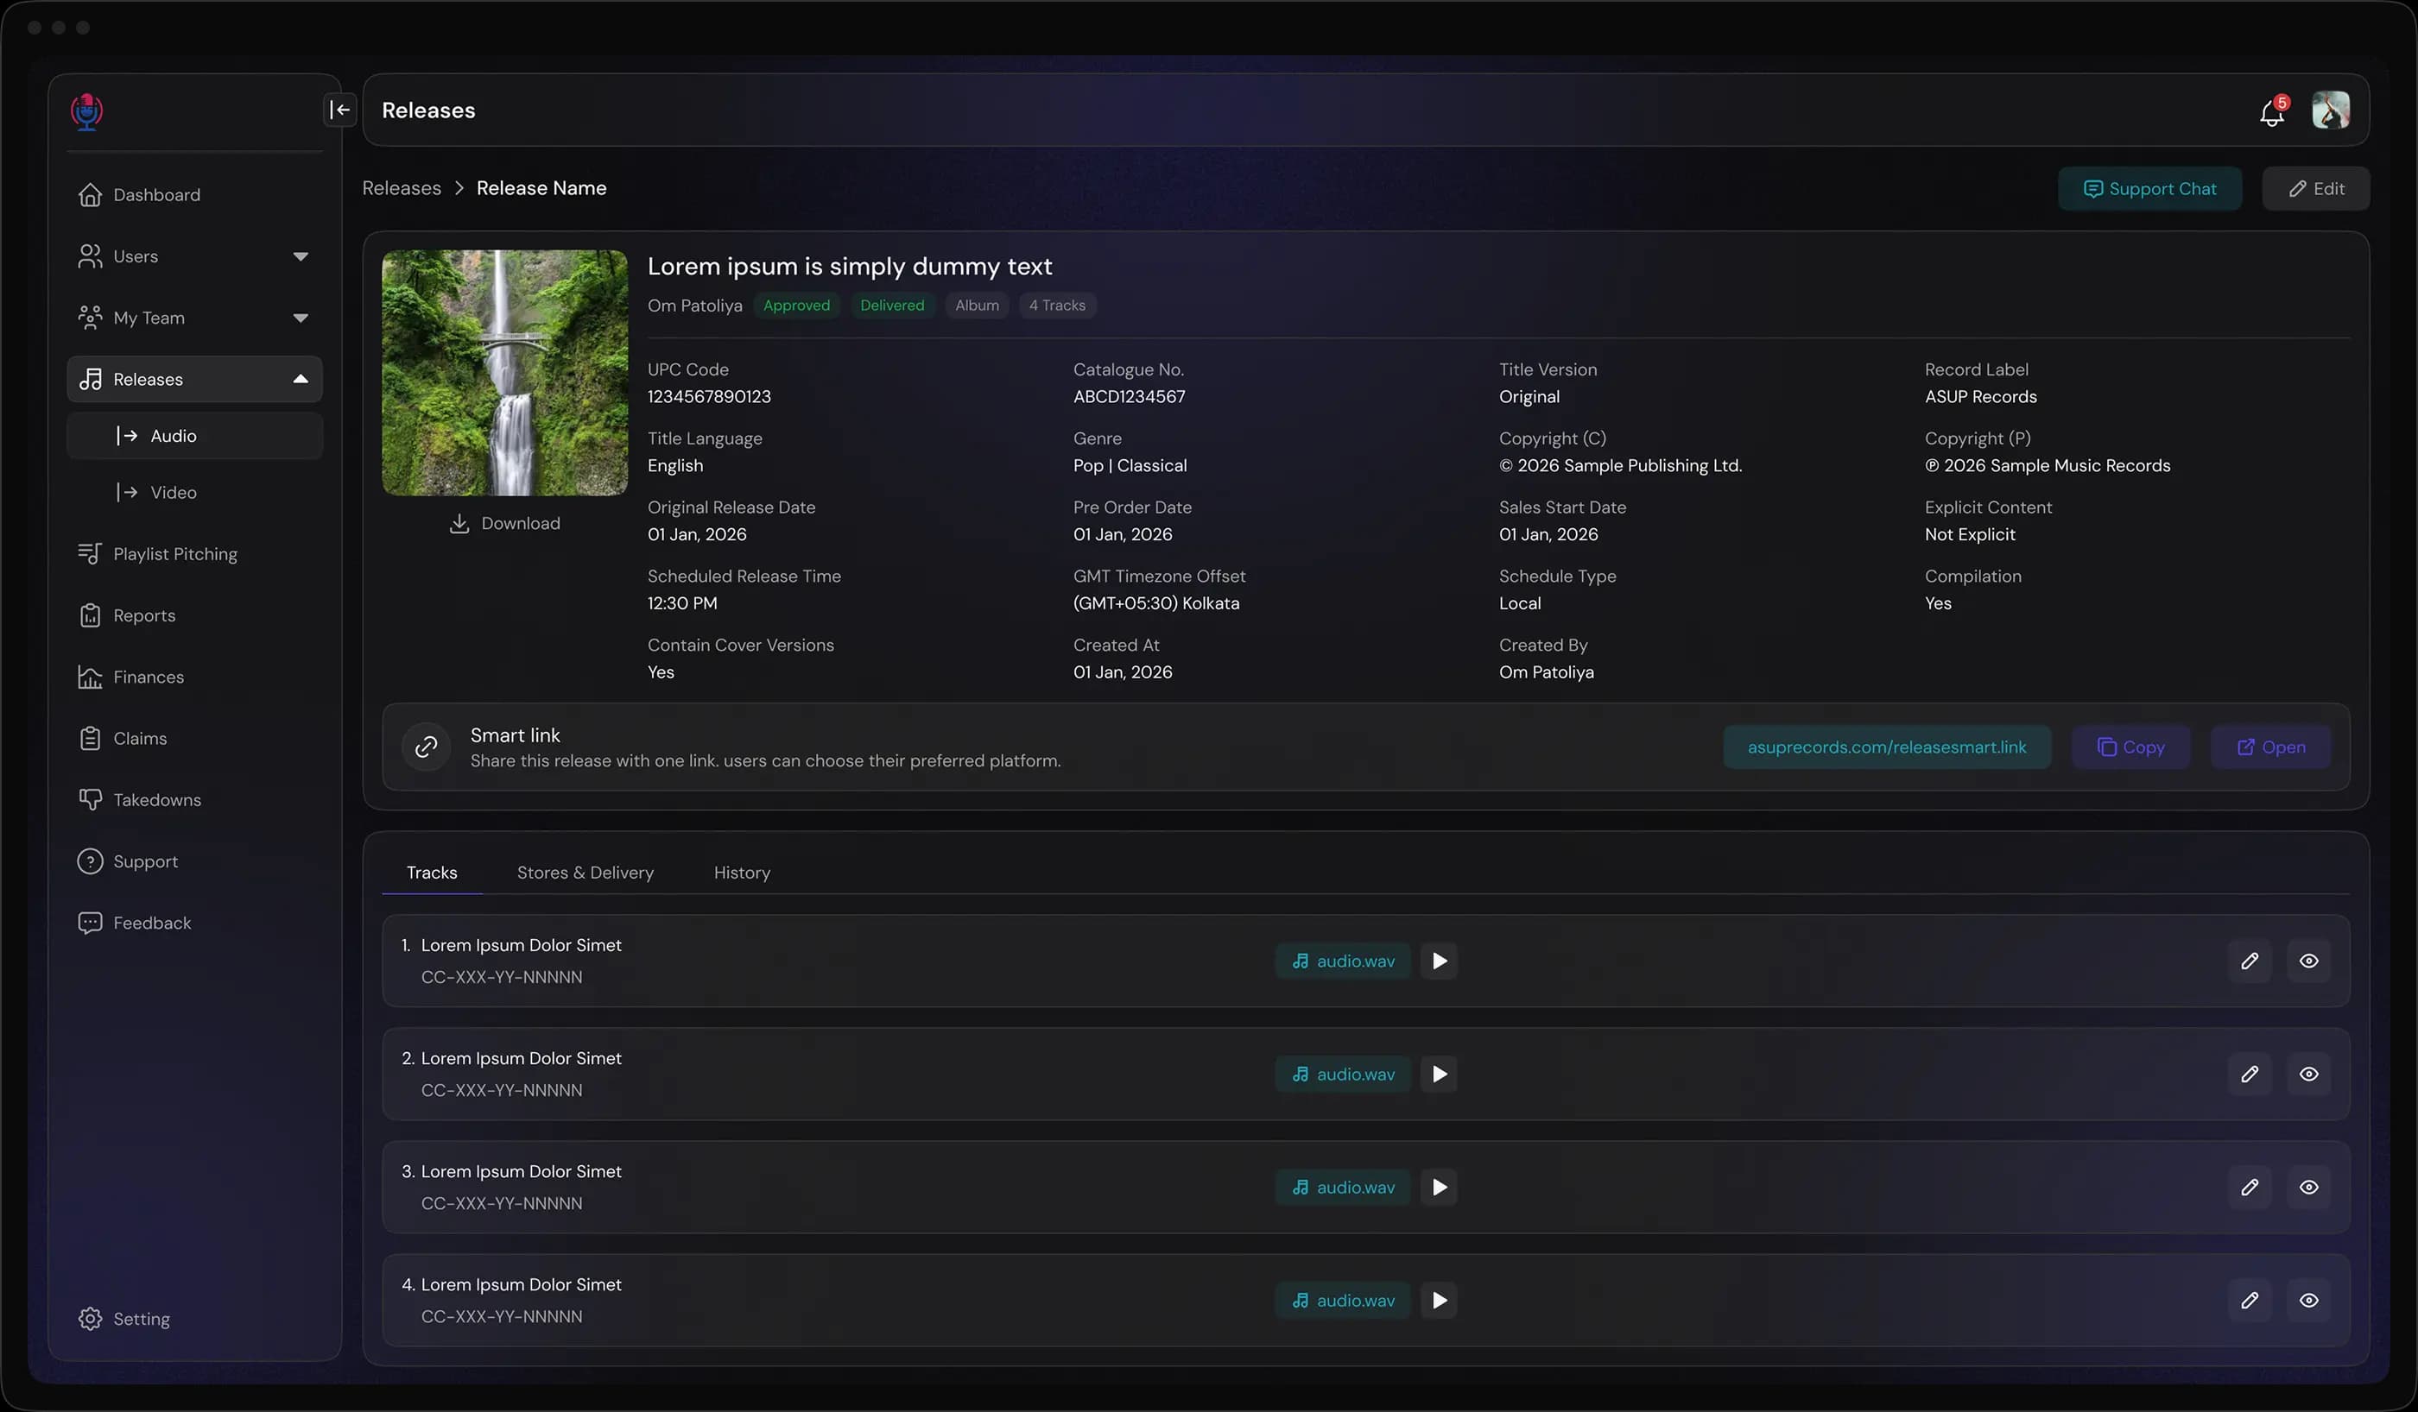Open Playlist Pitching page
This screenshot has height=1412, width=2418.
coord(195,553)
